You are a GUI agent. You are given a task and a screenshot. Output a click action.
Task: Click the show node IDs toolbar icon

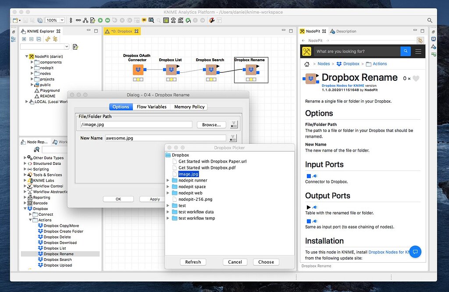tap(174, 20)
